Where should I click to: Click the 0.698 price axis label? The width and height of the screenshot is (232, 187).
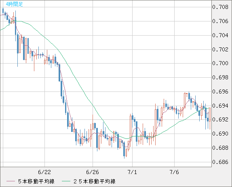tap(220, 77)
